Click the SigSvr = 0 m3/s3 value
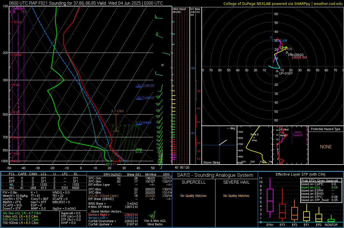Screen dimensions: 344x228 [64, 208]
